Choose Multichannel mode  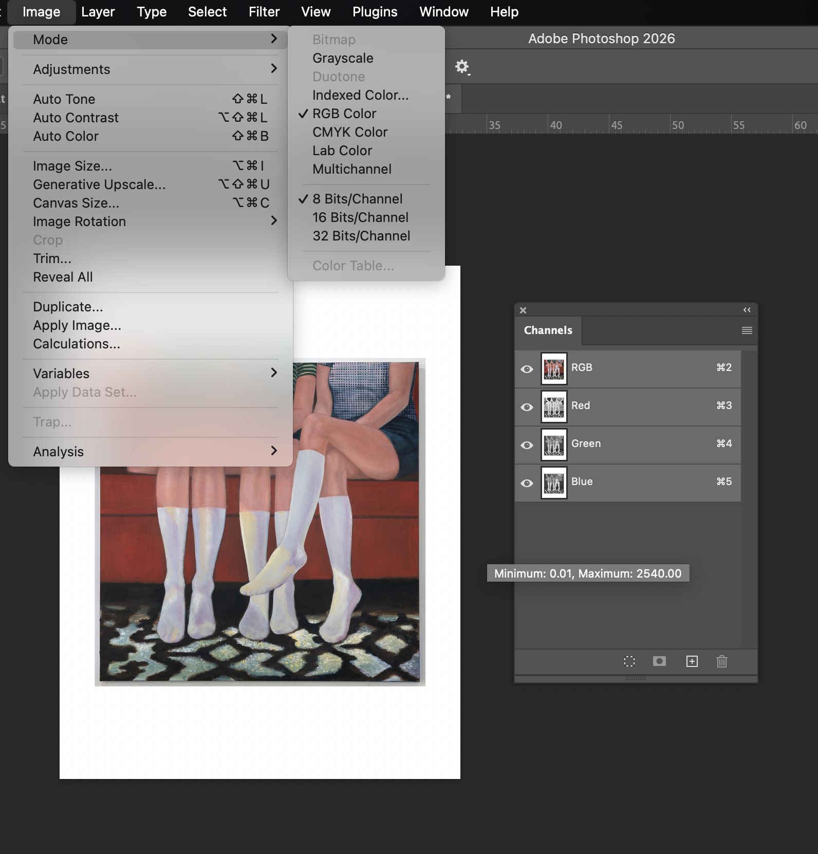366,169
